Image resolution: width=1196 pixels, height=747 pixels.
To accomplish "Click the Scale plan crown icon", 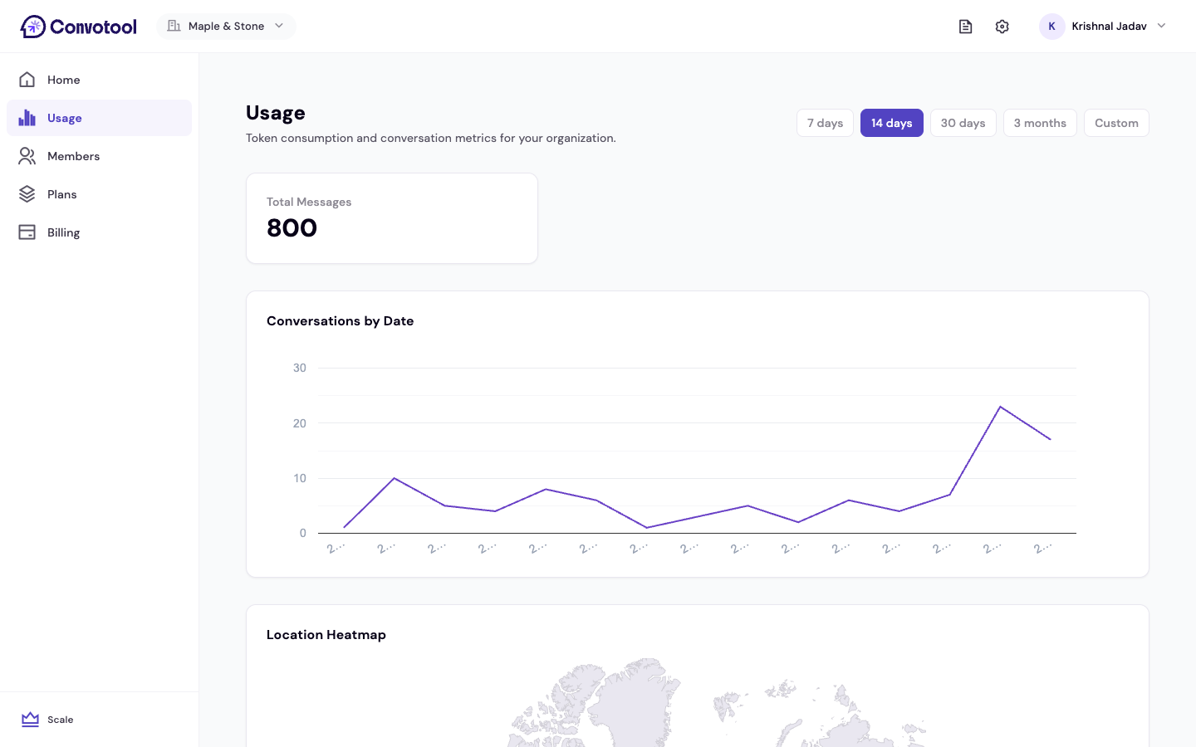I will point(31,720).
